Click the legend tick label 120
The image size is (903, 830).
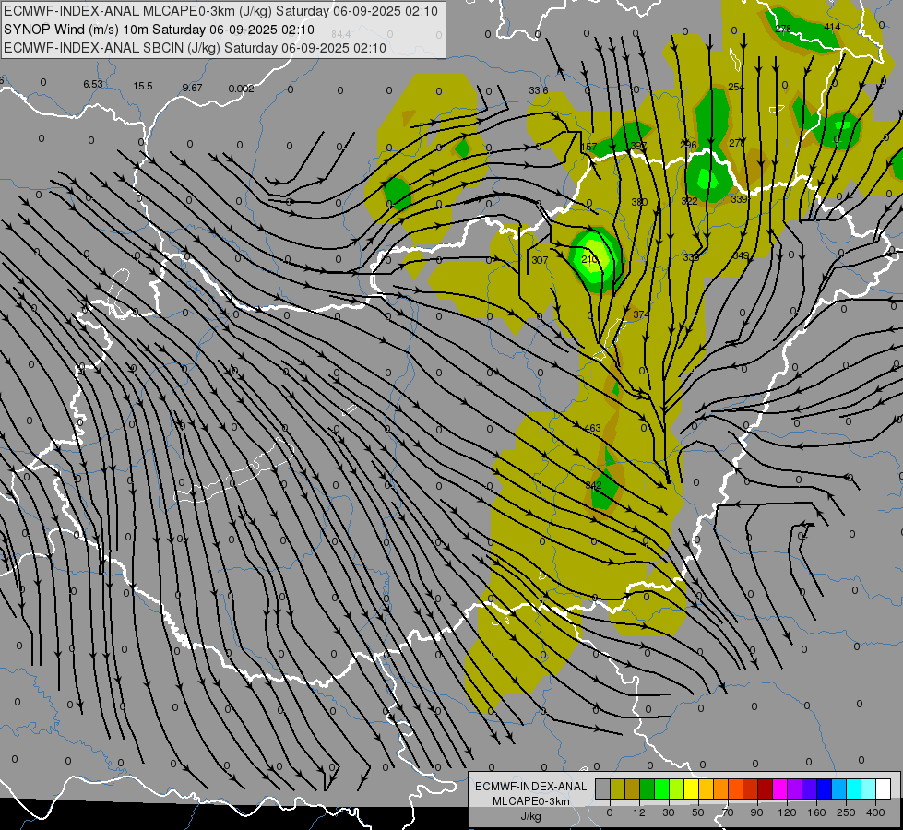[x=787, y=812]
